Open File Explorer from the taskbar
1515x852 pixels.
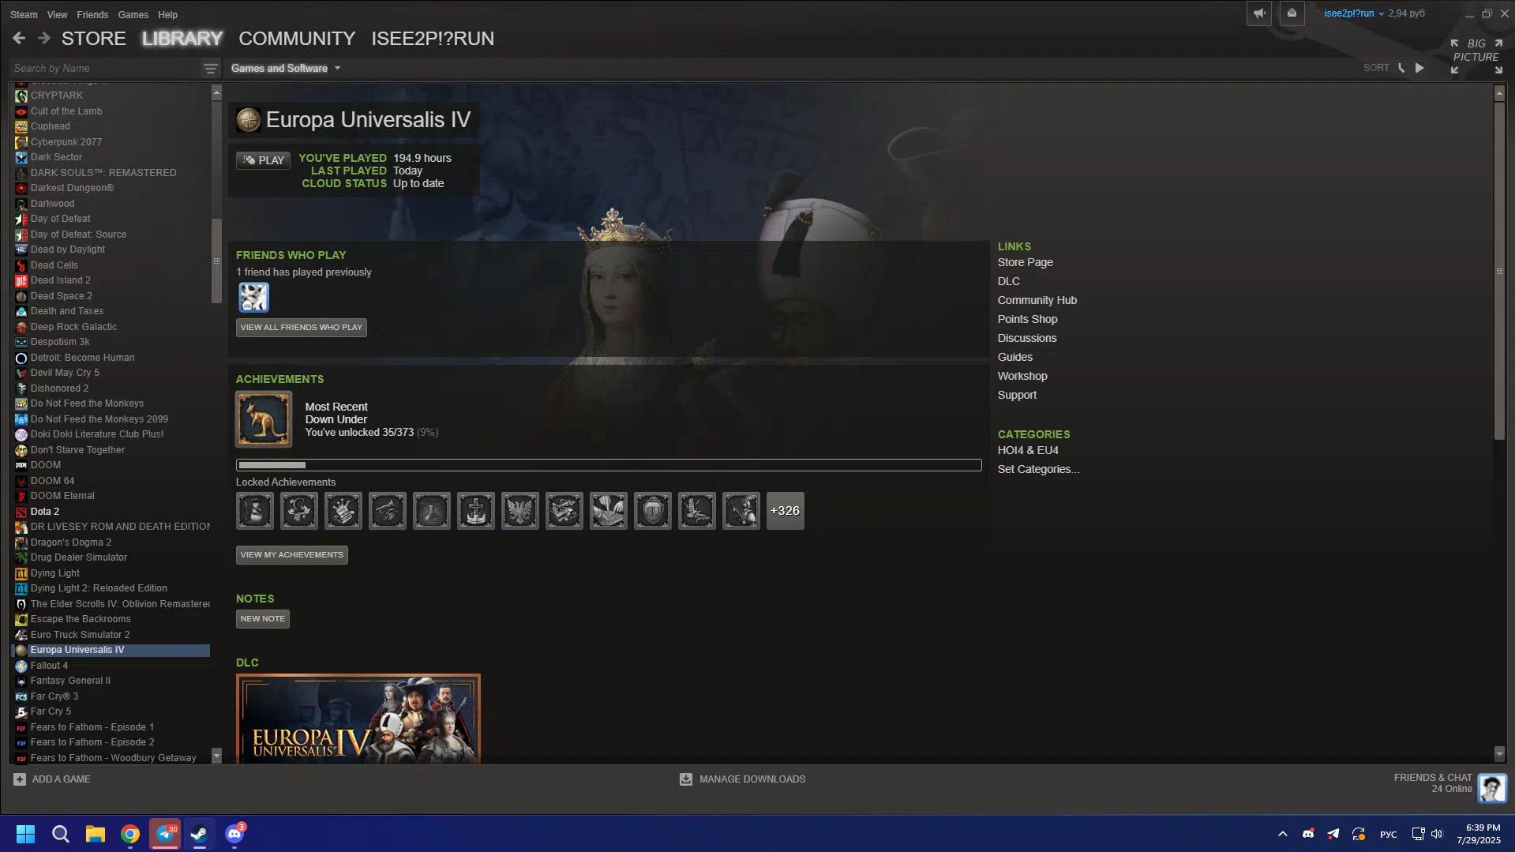(96, 834)
